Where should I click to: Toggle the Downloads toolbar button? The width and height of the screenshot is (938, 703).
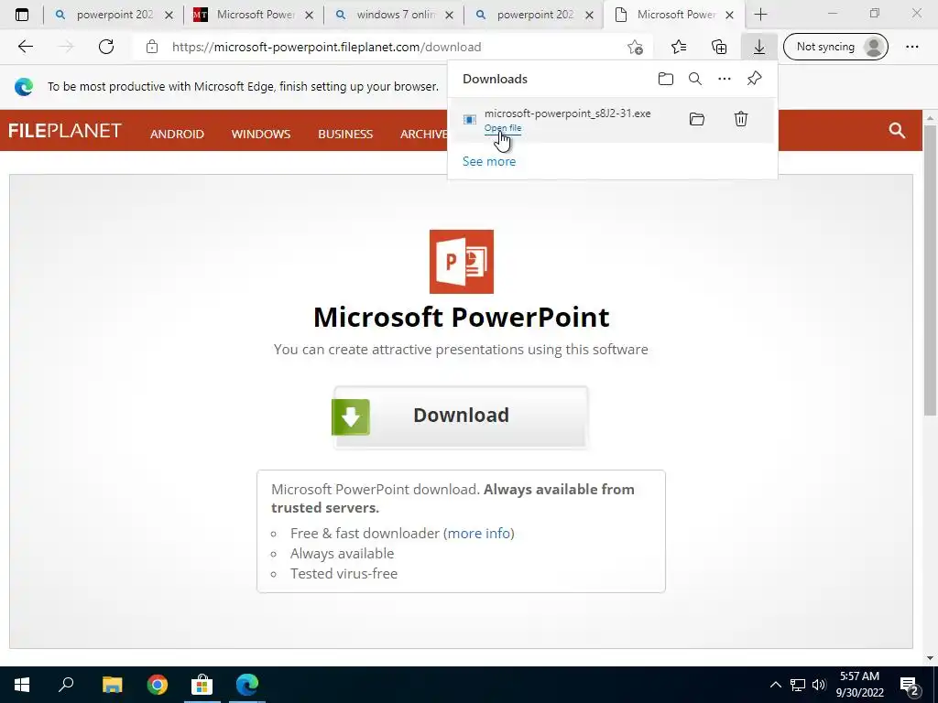(759, 47)
